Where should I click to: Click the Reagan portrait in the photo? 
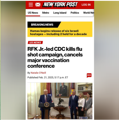click(62, 90)
